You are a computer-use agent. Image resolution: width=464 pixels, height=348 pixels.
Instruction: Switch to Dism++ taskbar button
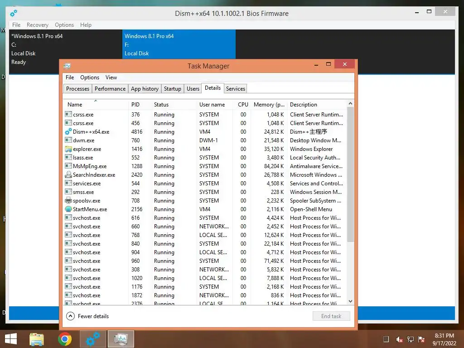coord(93,339)
